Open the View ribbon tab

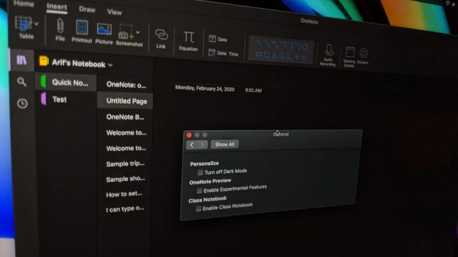(x=114, y=11)
